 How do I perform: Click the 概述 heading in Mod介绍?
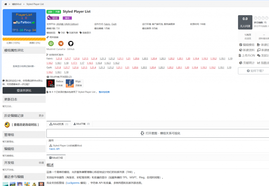coord(50,165)
